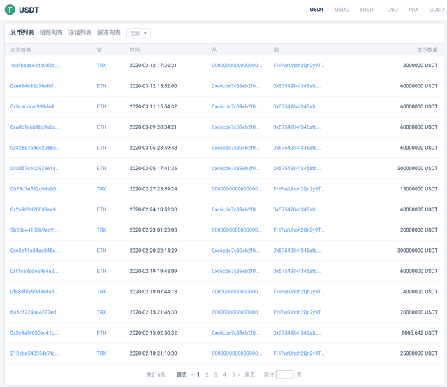This screenshot has width=447, height=387.
Task: Open transaction hash 0f88df8299daadad...
Action: tap(34, 292)
